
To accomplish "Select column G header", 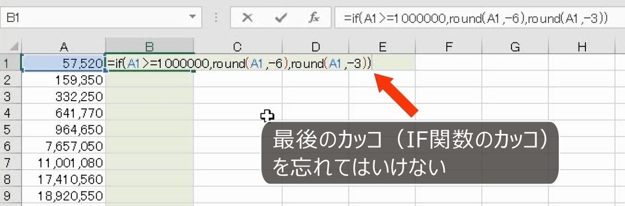I will pyautogui.click(x=515, y=47).
